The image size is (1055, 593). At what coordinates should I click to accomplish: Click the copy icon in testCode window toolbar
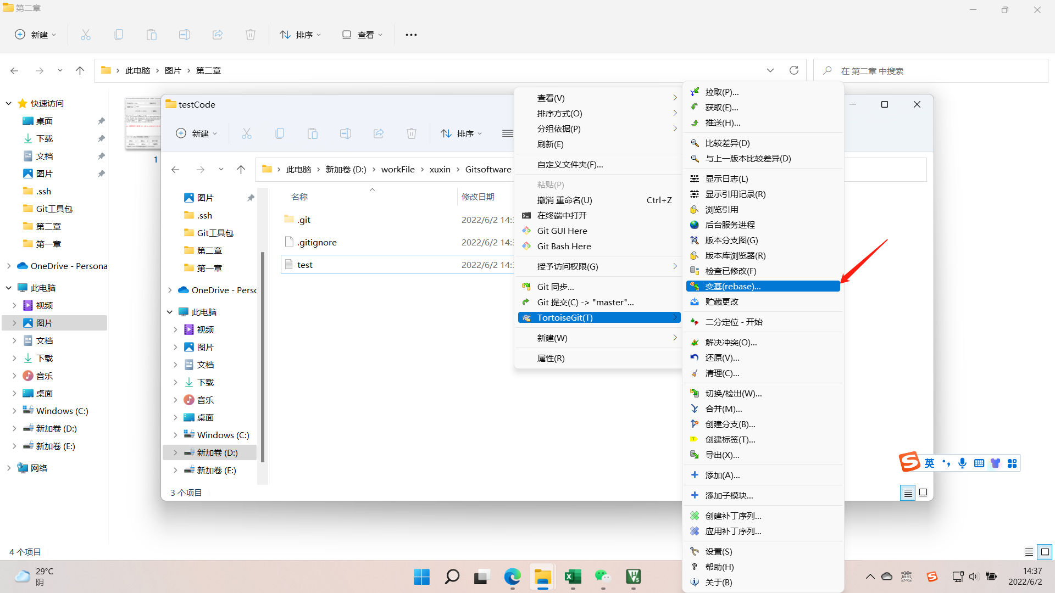point(280,133)
